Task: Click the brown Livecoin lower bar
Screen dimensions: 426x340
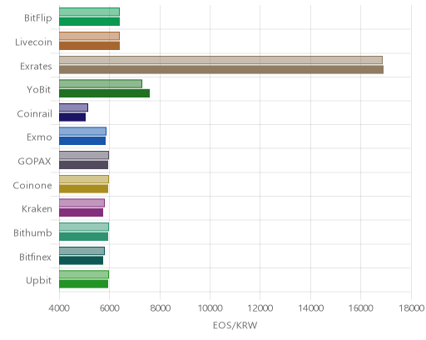Action: point(90,46)
